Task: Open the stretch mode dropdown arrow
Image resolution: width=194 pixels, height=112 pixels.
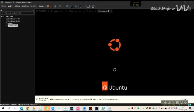Action: [96, 6]
